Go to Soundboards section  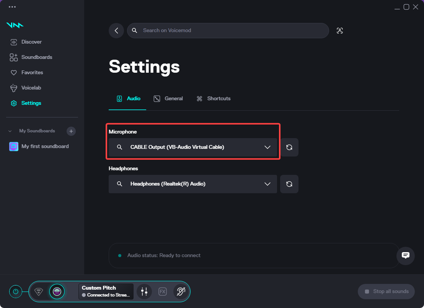[31, 57]
